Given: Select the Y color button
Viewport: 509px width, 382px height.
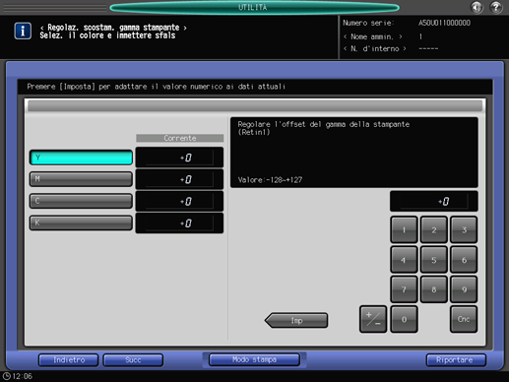Looking at the screenshot, I should pyautogui.click(x=81, y=158).
